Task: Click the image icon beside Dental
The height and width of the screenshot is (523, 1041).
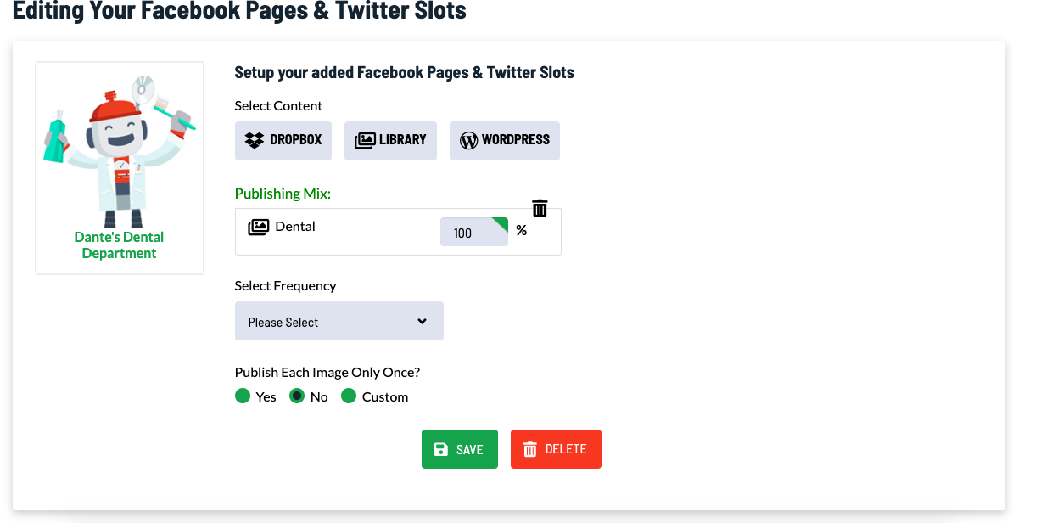Action: (x=258, y=227)
